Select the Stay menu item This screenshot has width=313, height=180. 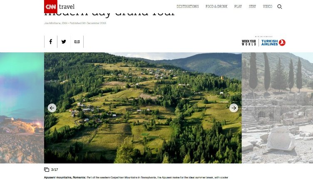coord(252,7)
